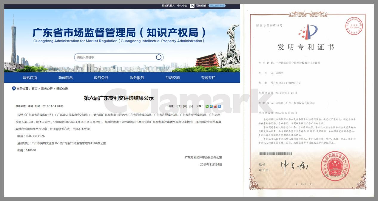Viewport: 378px width, 201px height.
Task: Click the 通知公告 breadcrumb link
Action: (62, 89)
